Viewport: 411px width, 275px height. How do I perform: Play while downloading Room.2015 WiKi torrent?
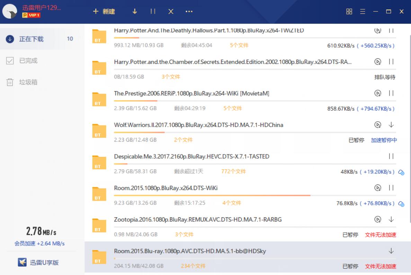[378, 188]
